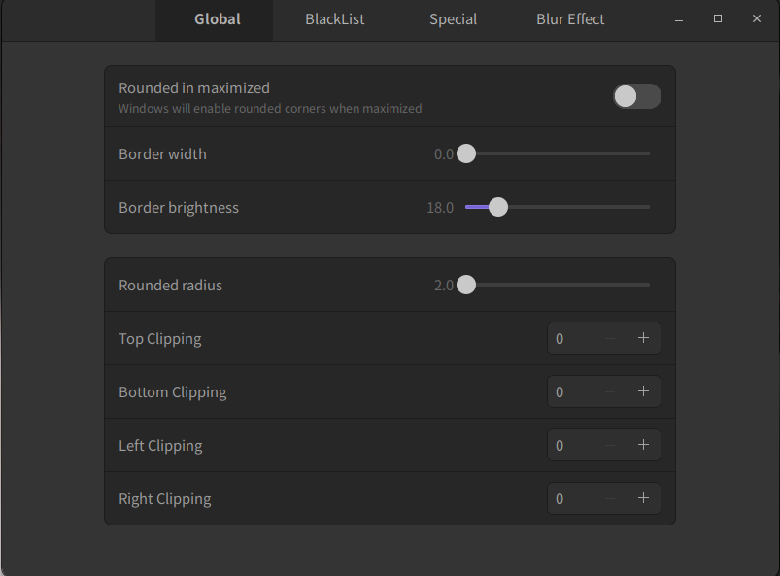Minimize the preferences window
Image resolution: width=780 pixels, height=576 pixels.
679,19
